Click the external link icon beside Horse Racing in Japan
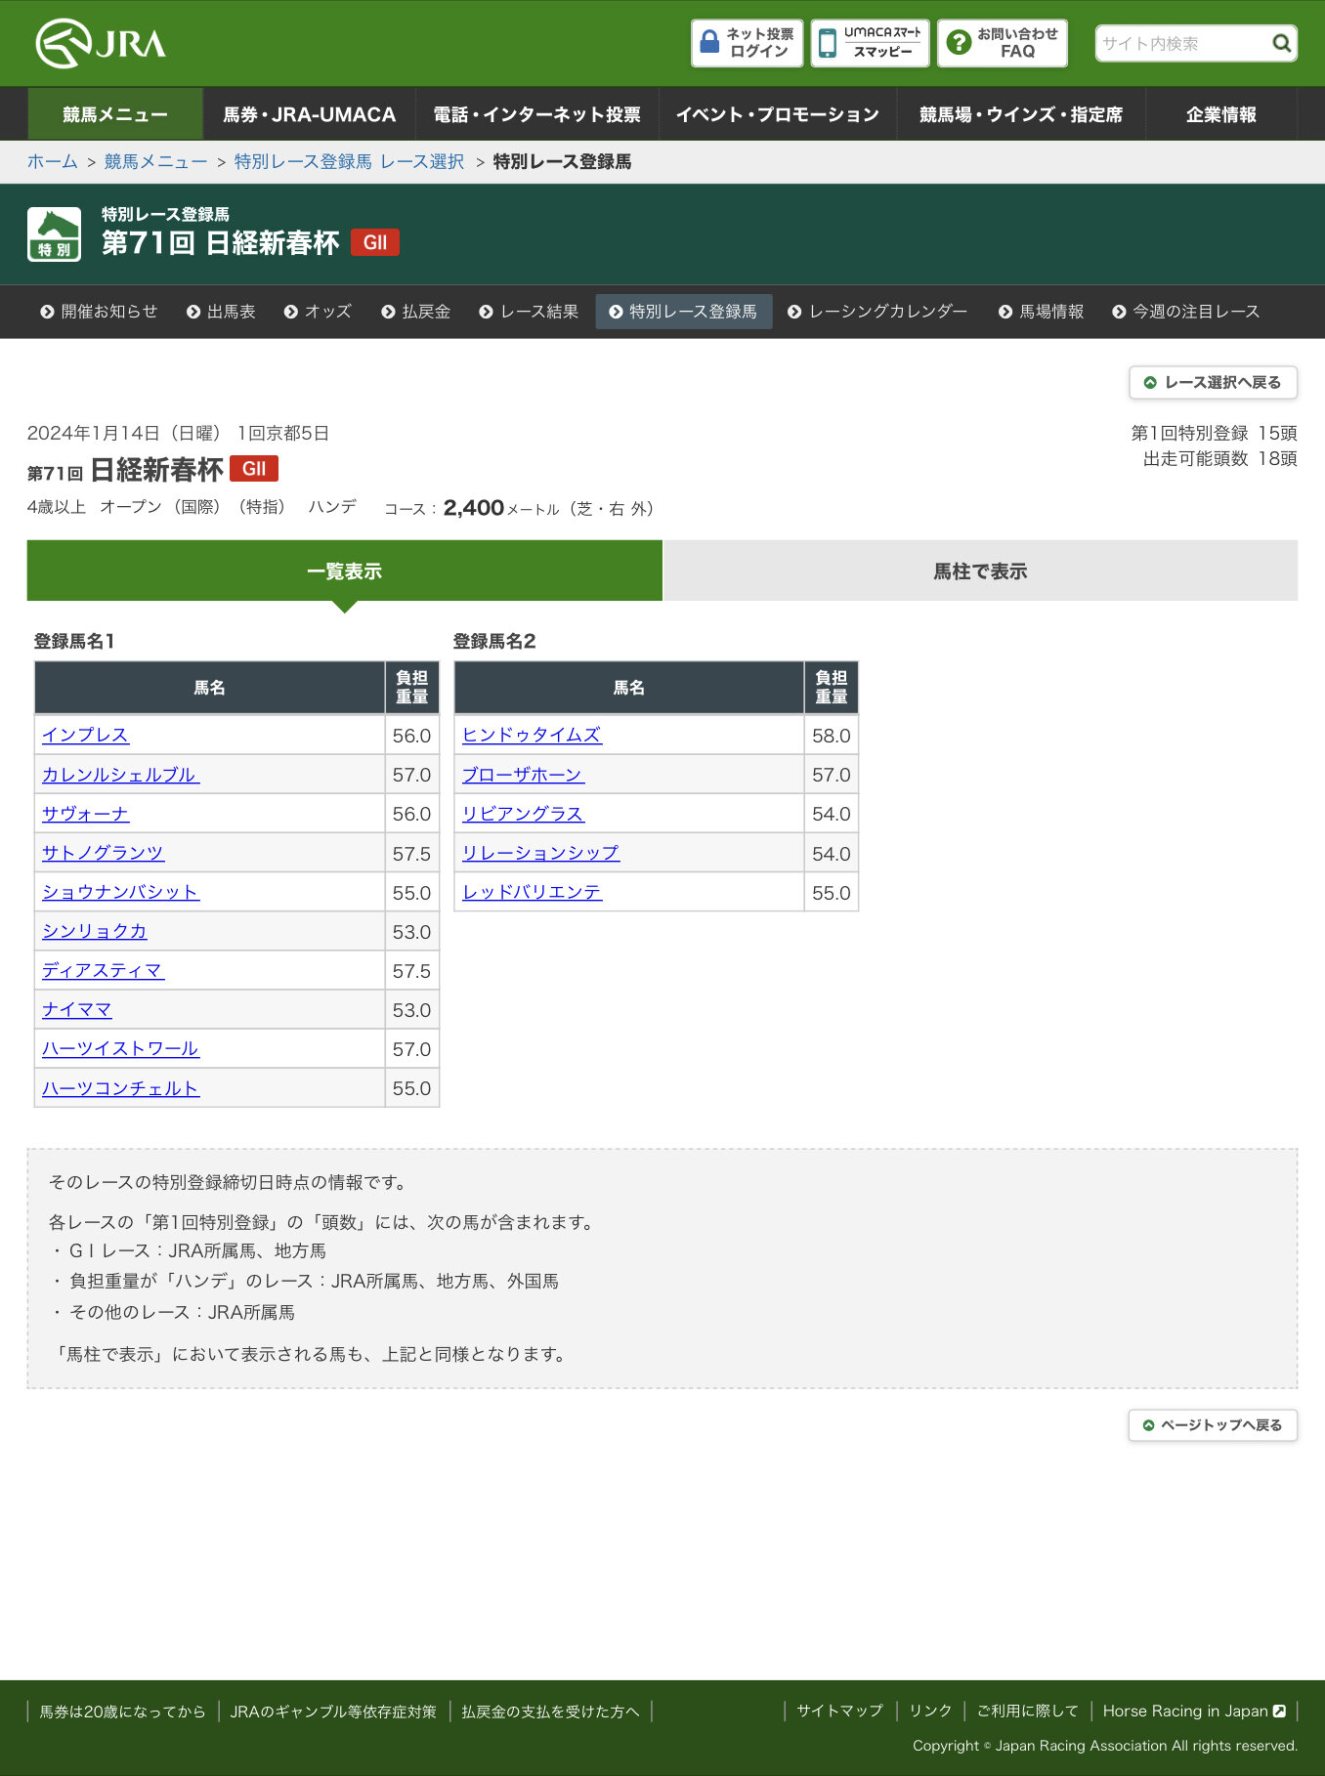The image size is (1325, 1776). point(1279,1711)
